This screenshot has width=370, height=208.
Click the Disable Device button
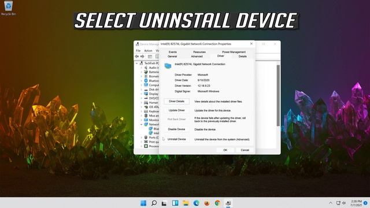coord(176,129)
